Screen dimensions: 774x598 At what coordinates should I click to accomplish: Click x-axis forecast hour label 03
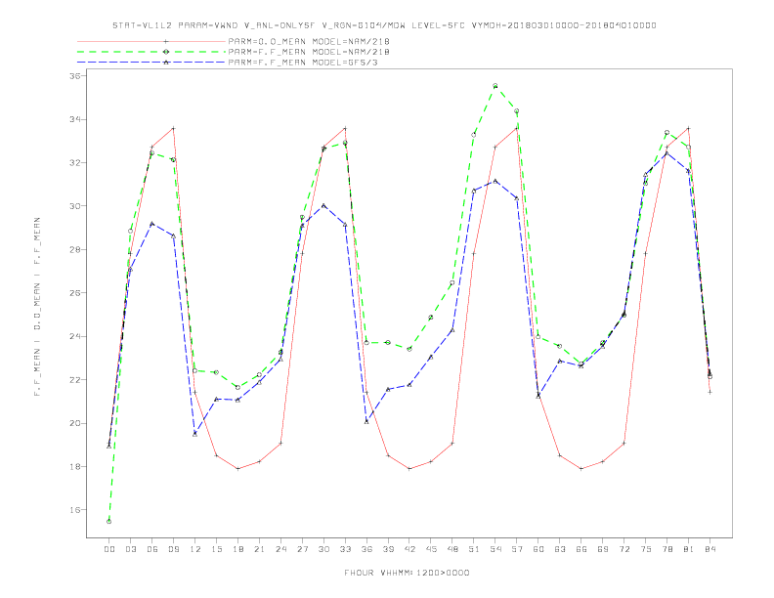pyautogui.click(x=130, y=549)
